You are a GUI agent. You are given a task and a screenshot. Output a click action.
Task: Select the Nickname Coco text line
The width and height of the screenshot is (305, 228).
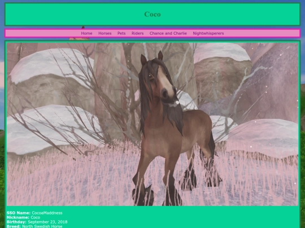(23, 217)
